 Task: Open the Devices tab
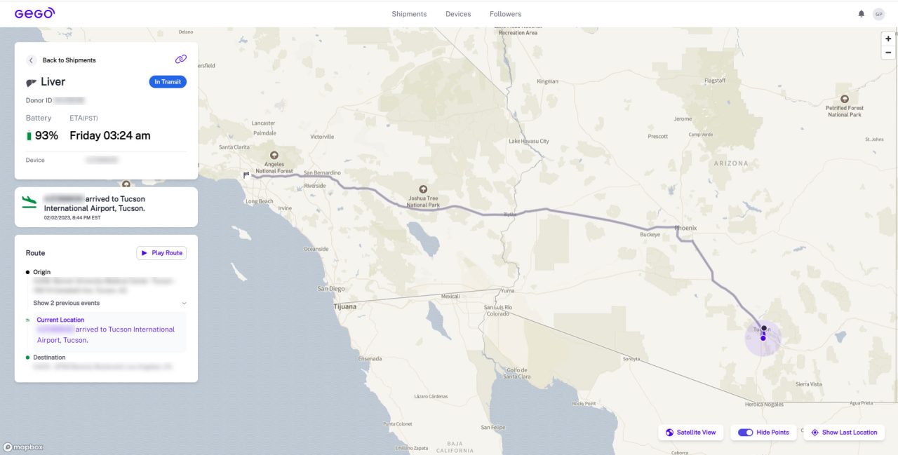point(458,14)
